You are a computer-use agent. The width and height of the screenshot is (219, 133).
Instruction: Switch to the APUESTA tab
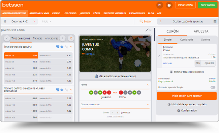(201, 31)
